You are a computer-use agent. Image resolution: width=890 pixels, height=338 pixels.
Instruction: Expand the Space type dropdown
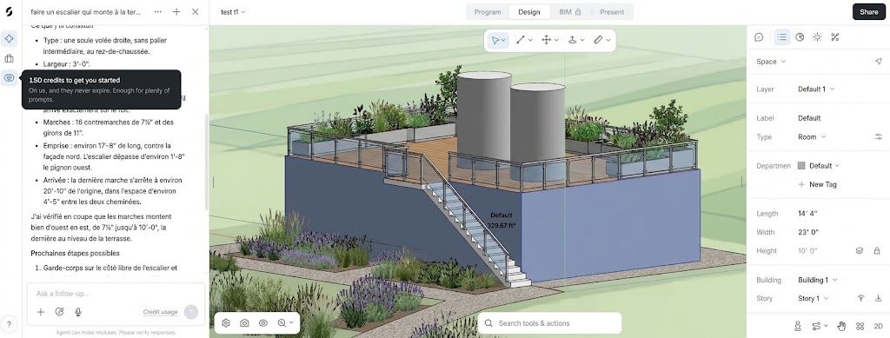[772, 62]
